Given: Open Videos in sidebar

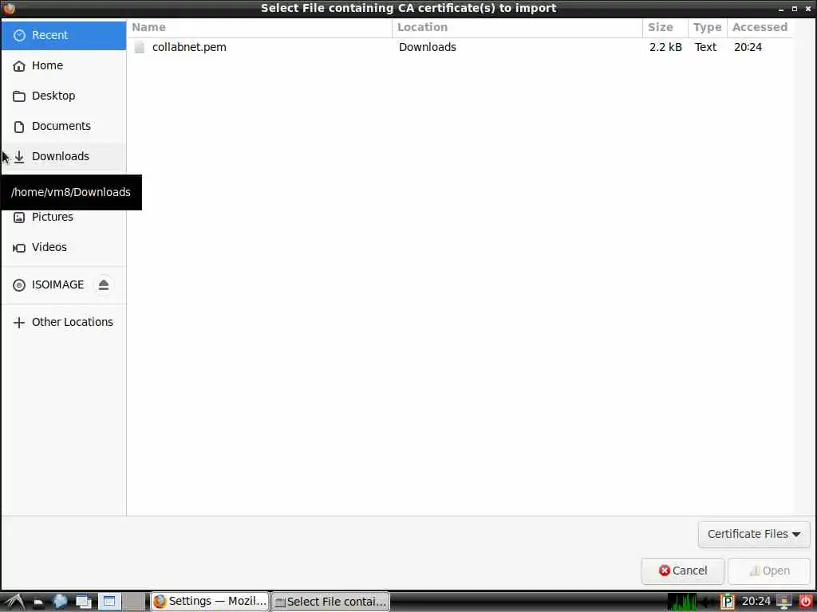Looking at the screenshot, I should 64,247.
